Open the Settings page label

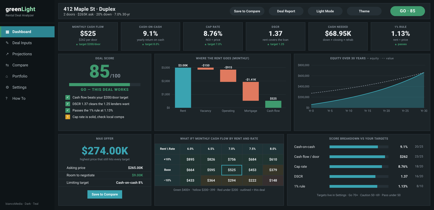[x=20, y=87]
